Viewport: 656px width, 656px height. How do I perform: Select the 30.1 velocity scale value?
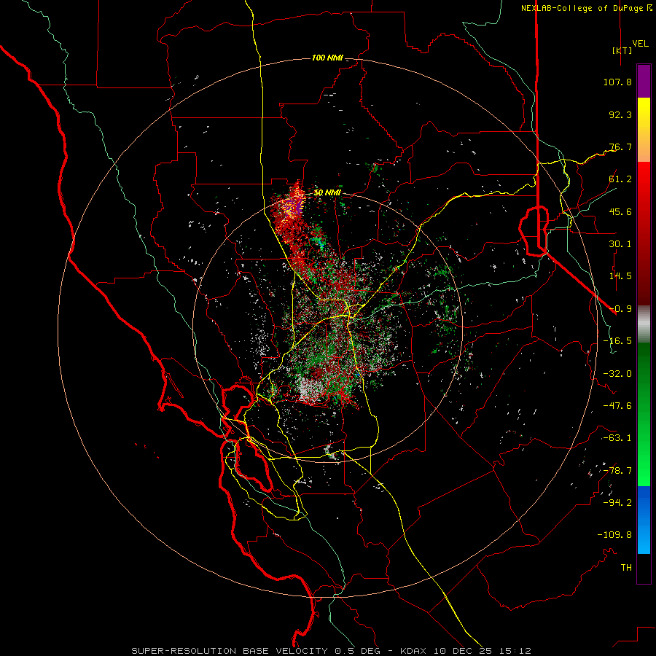620,244
